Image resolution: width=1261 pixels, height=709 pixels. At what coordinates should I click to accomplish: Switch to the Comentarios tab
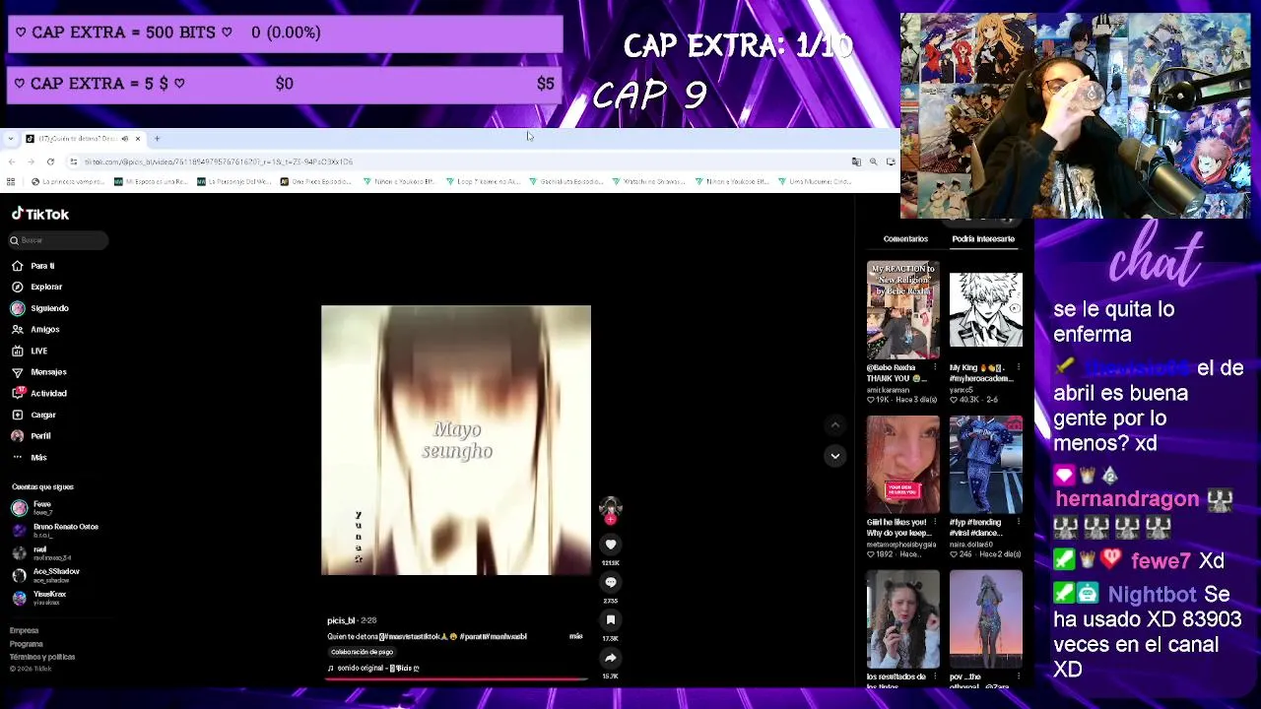[905, 238]
